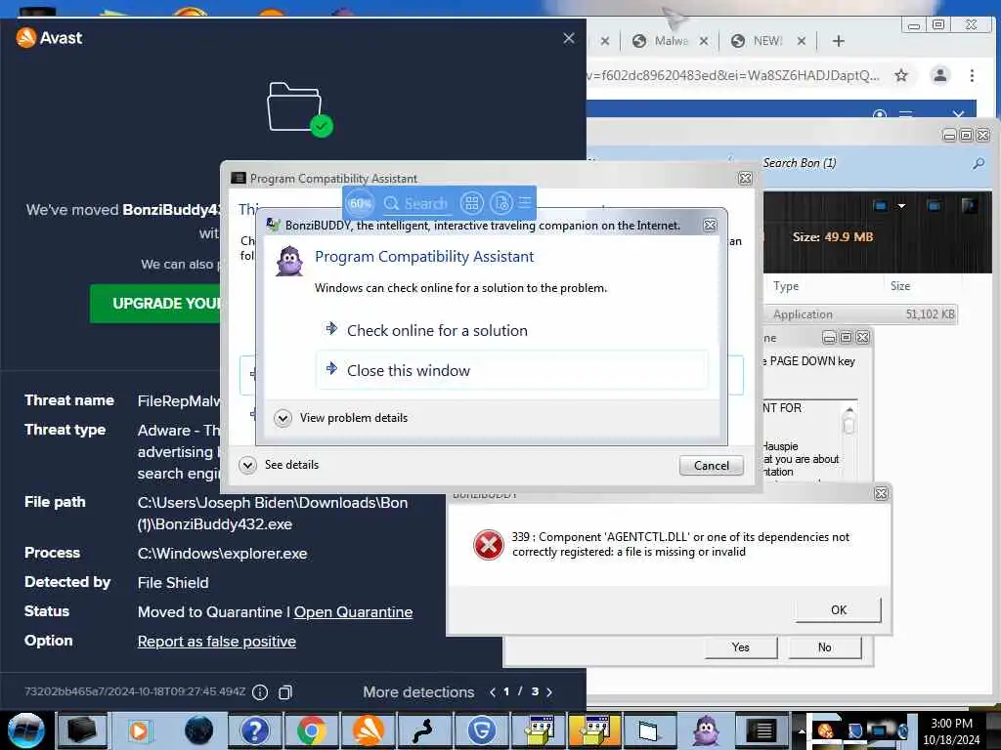Open the black list window taskbar icon

tap(762, 730)
